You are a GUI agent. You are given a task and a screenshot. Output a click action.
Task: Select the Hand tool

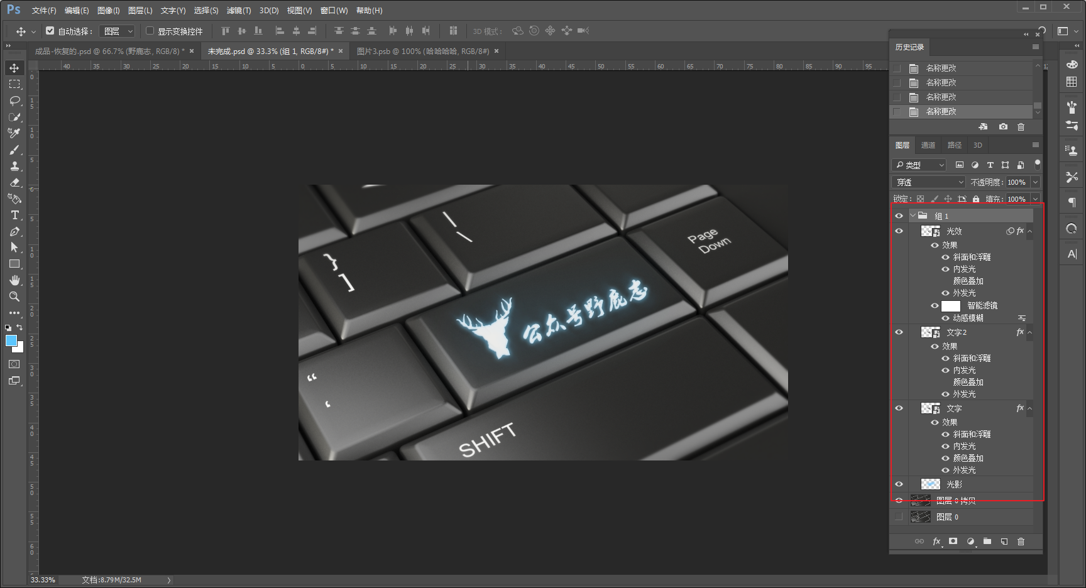click(14, 280)
